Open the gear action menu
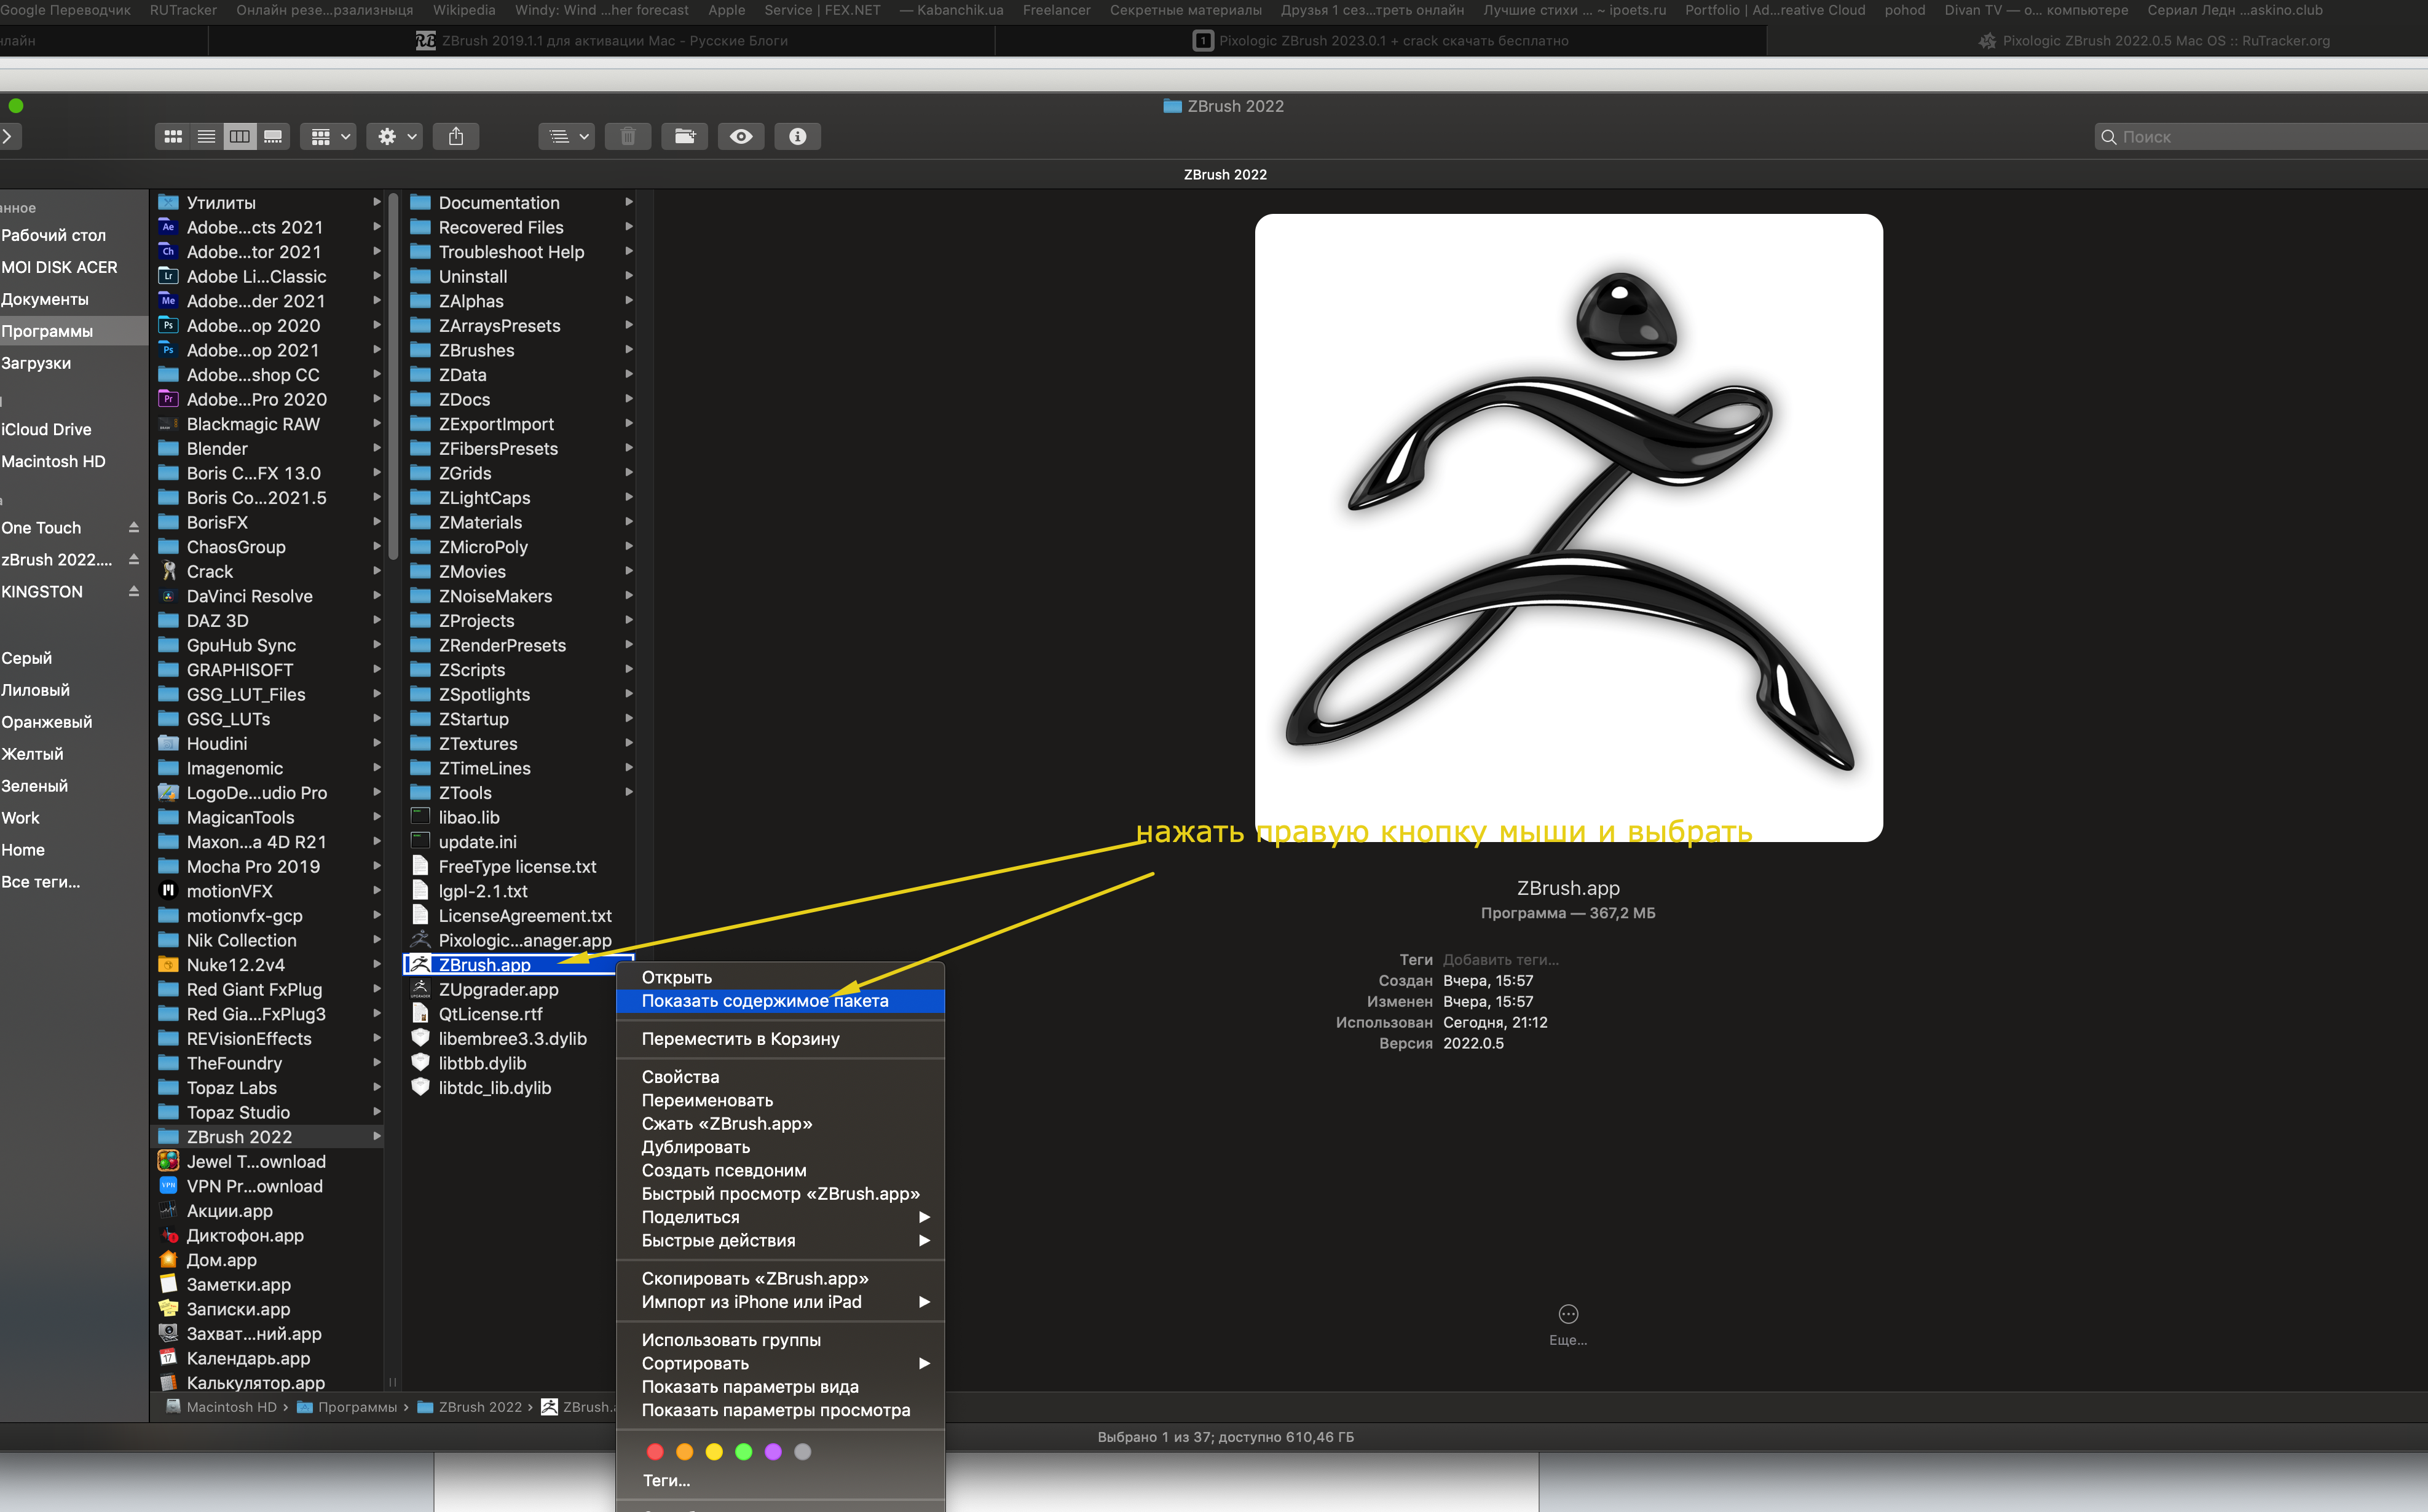The height and width of the screenshot is (1512, 2428). 396,137
